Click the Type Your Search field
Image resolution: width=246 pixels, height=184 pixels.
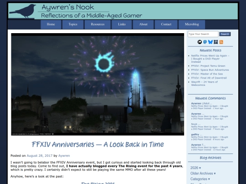203,34
